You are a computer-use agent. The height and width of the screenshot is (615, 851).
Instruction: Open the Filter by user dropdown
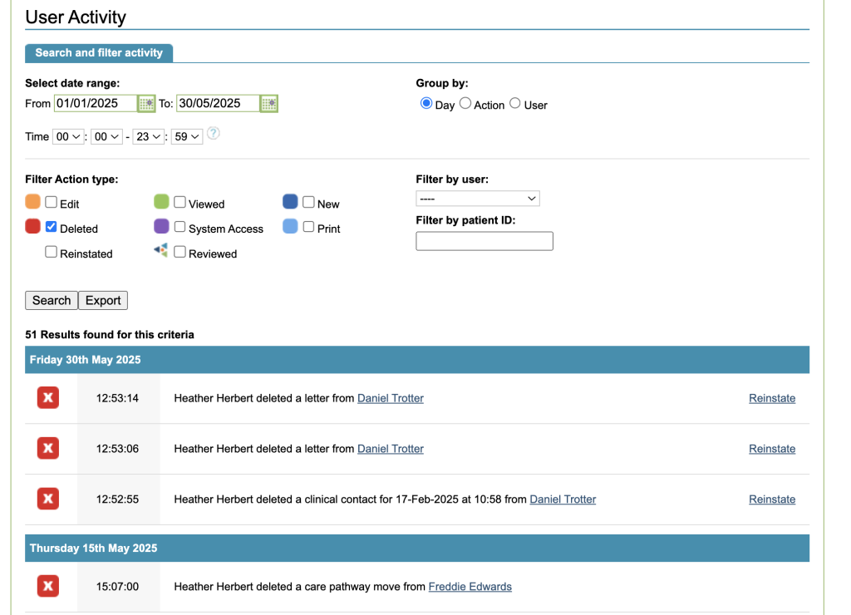478,199
